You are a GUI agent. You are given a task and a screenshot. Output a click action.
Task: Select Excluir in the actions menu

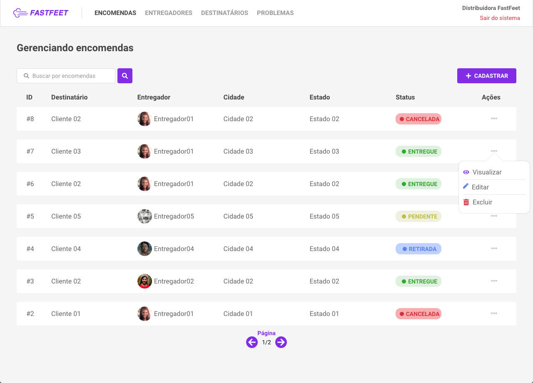[x=482, y=202]
